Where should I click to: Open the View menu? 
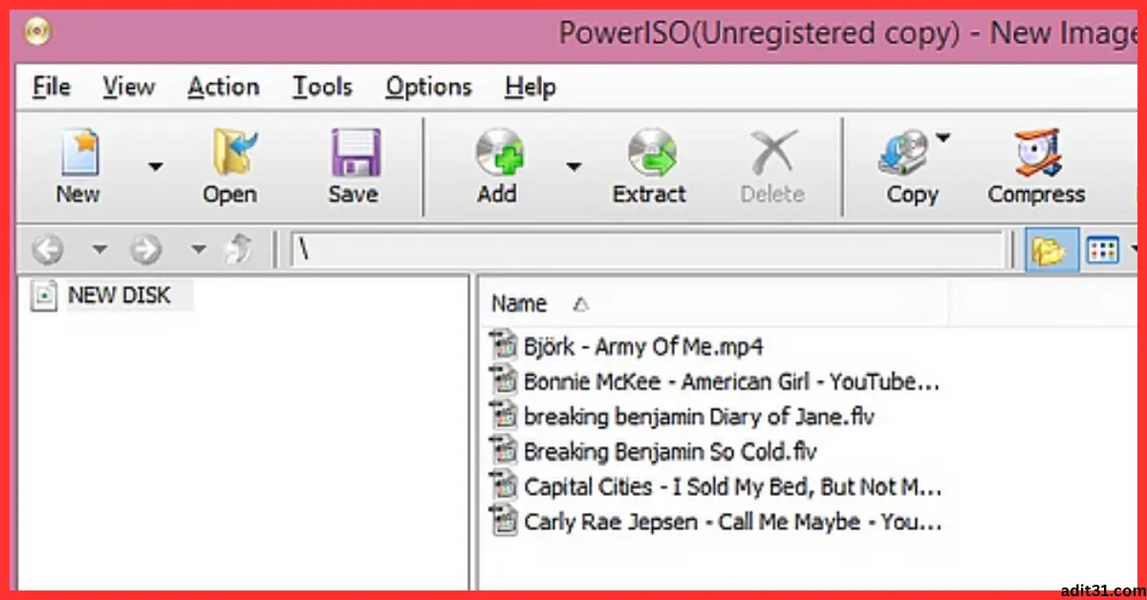point(129,87)
